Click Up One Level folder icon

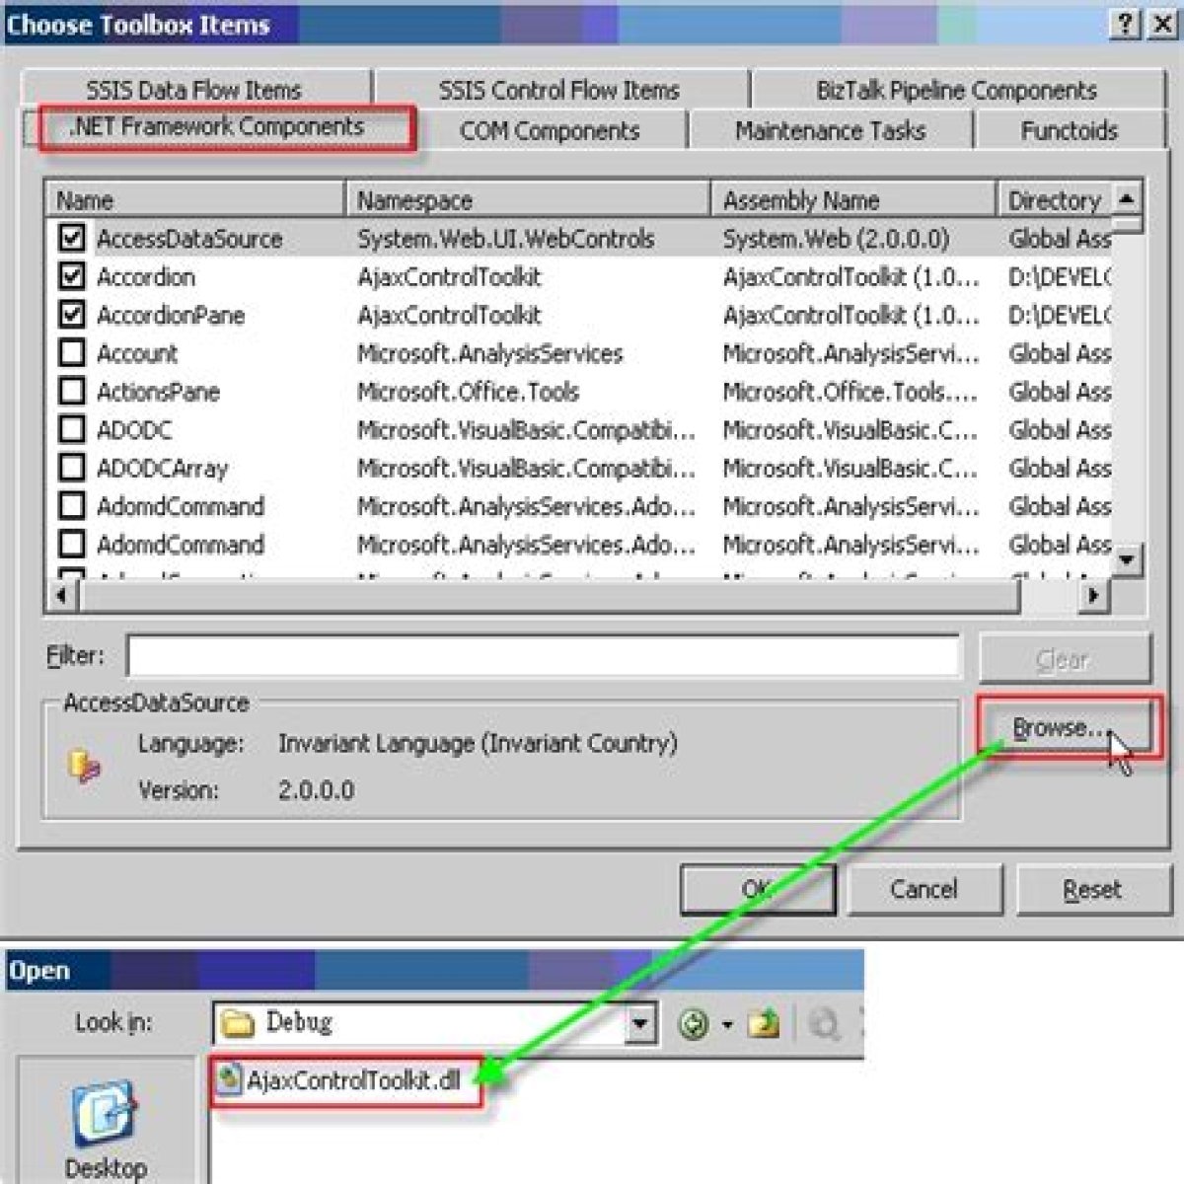tap(763, 1024)
